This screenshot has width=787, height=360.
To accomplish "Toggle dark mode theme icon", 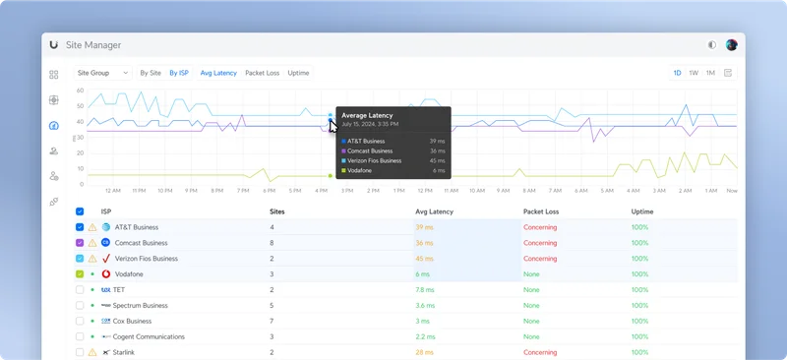I will (711, 45).
